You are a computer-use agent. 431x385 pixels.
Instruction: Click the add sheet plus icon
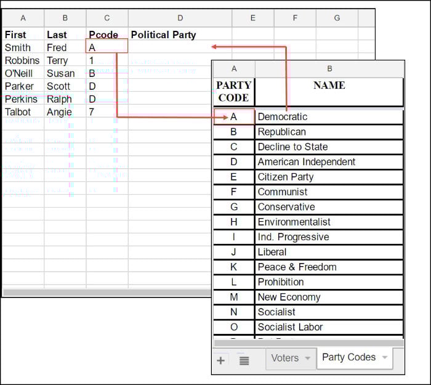click(220, 360)
